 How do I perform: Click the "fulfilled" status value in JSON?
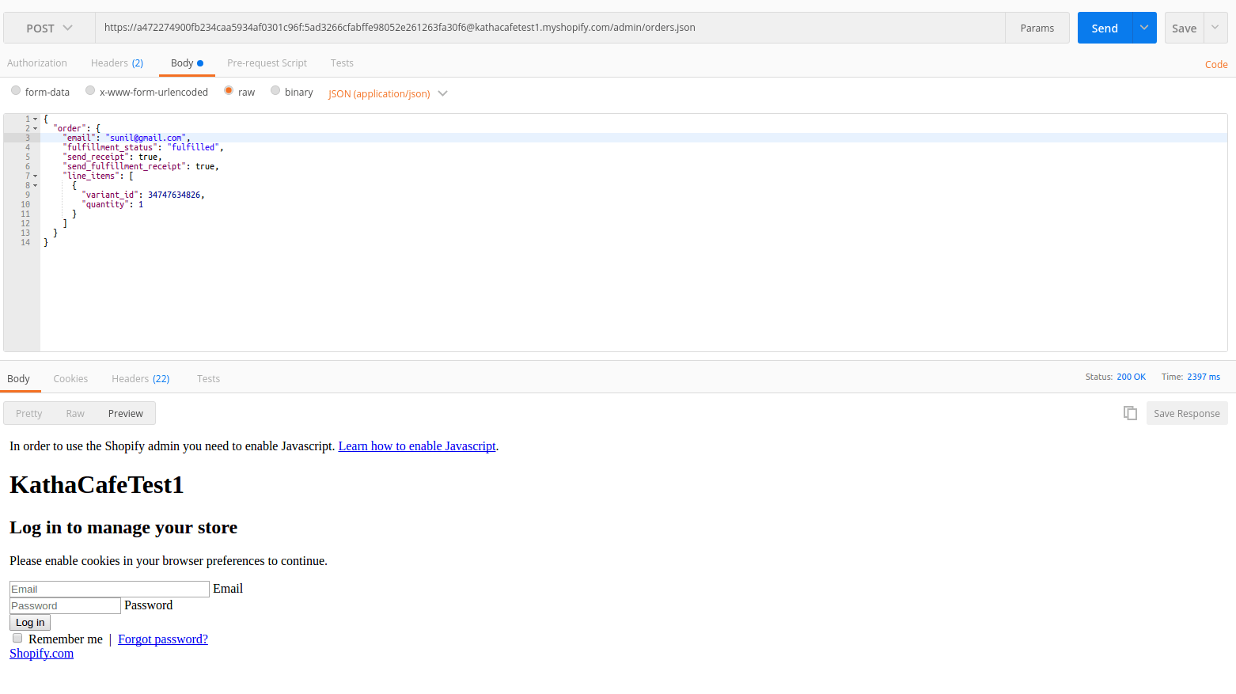click(193, 147)
